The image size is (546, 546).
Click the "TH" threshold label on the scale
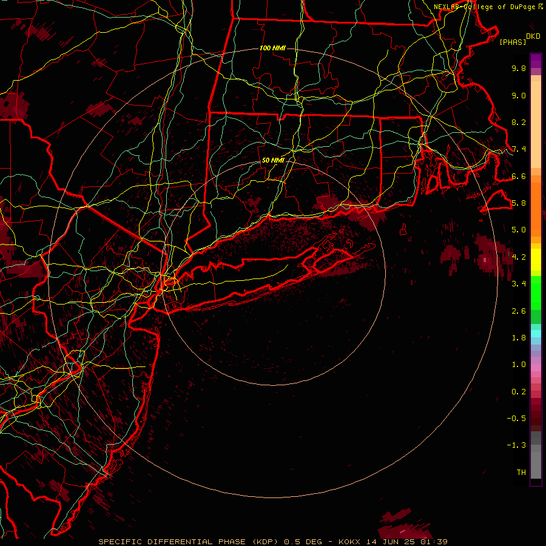pos(521,473)
